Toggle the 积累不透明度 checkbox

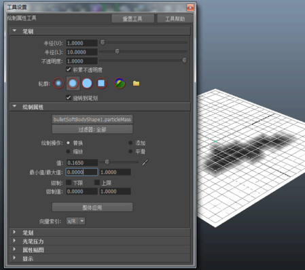[x=69, y=69]
